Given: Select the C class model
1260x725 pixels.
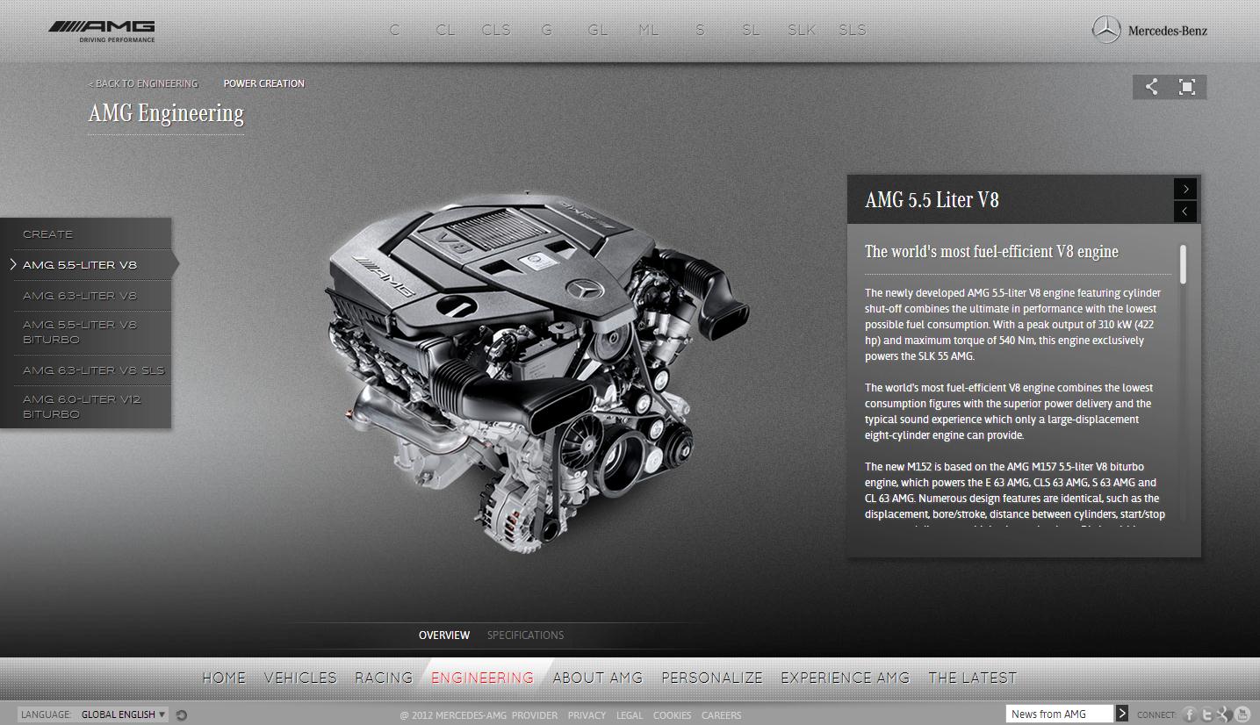Looking at the screenshot, I should pos(395,30).
